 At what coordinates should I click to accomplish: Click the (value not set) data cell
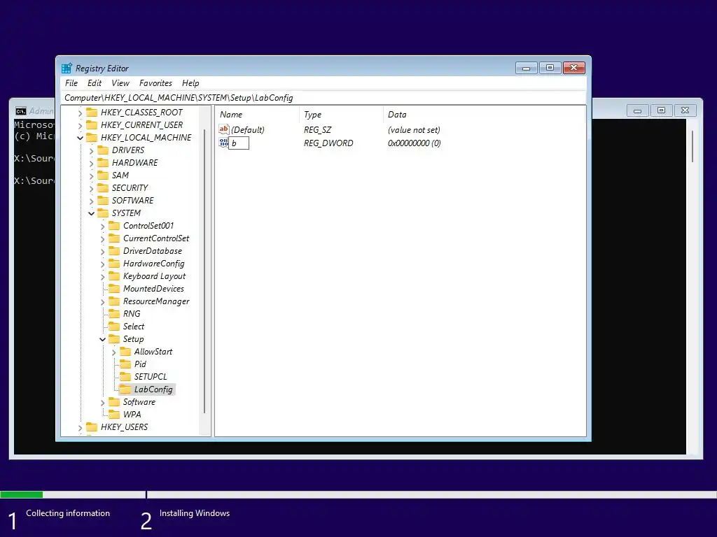tap(414, 129)
